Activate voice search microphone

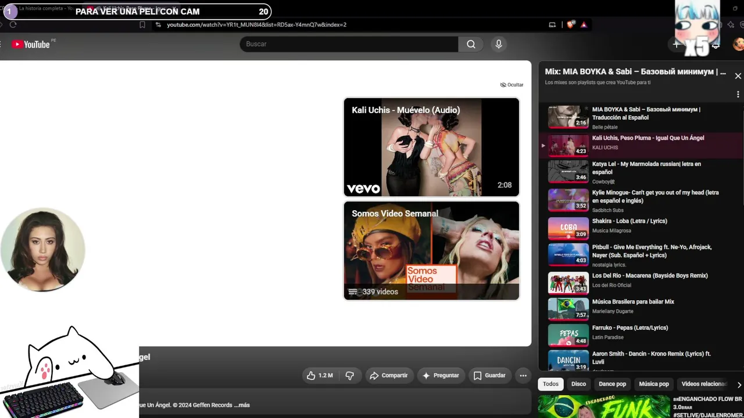(x=498, y=44)
